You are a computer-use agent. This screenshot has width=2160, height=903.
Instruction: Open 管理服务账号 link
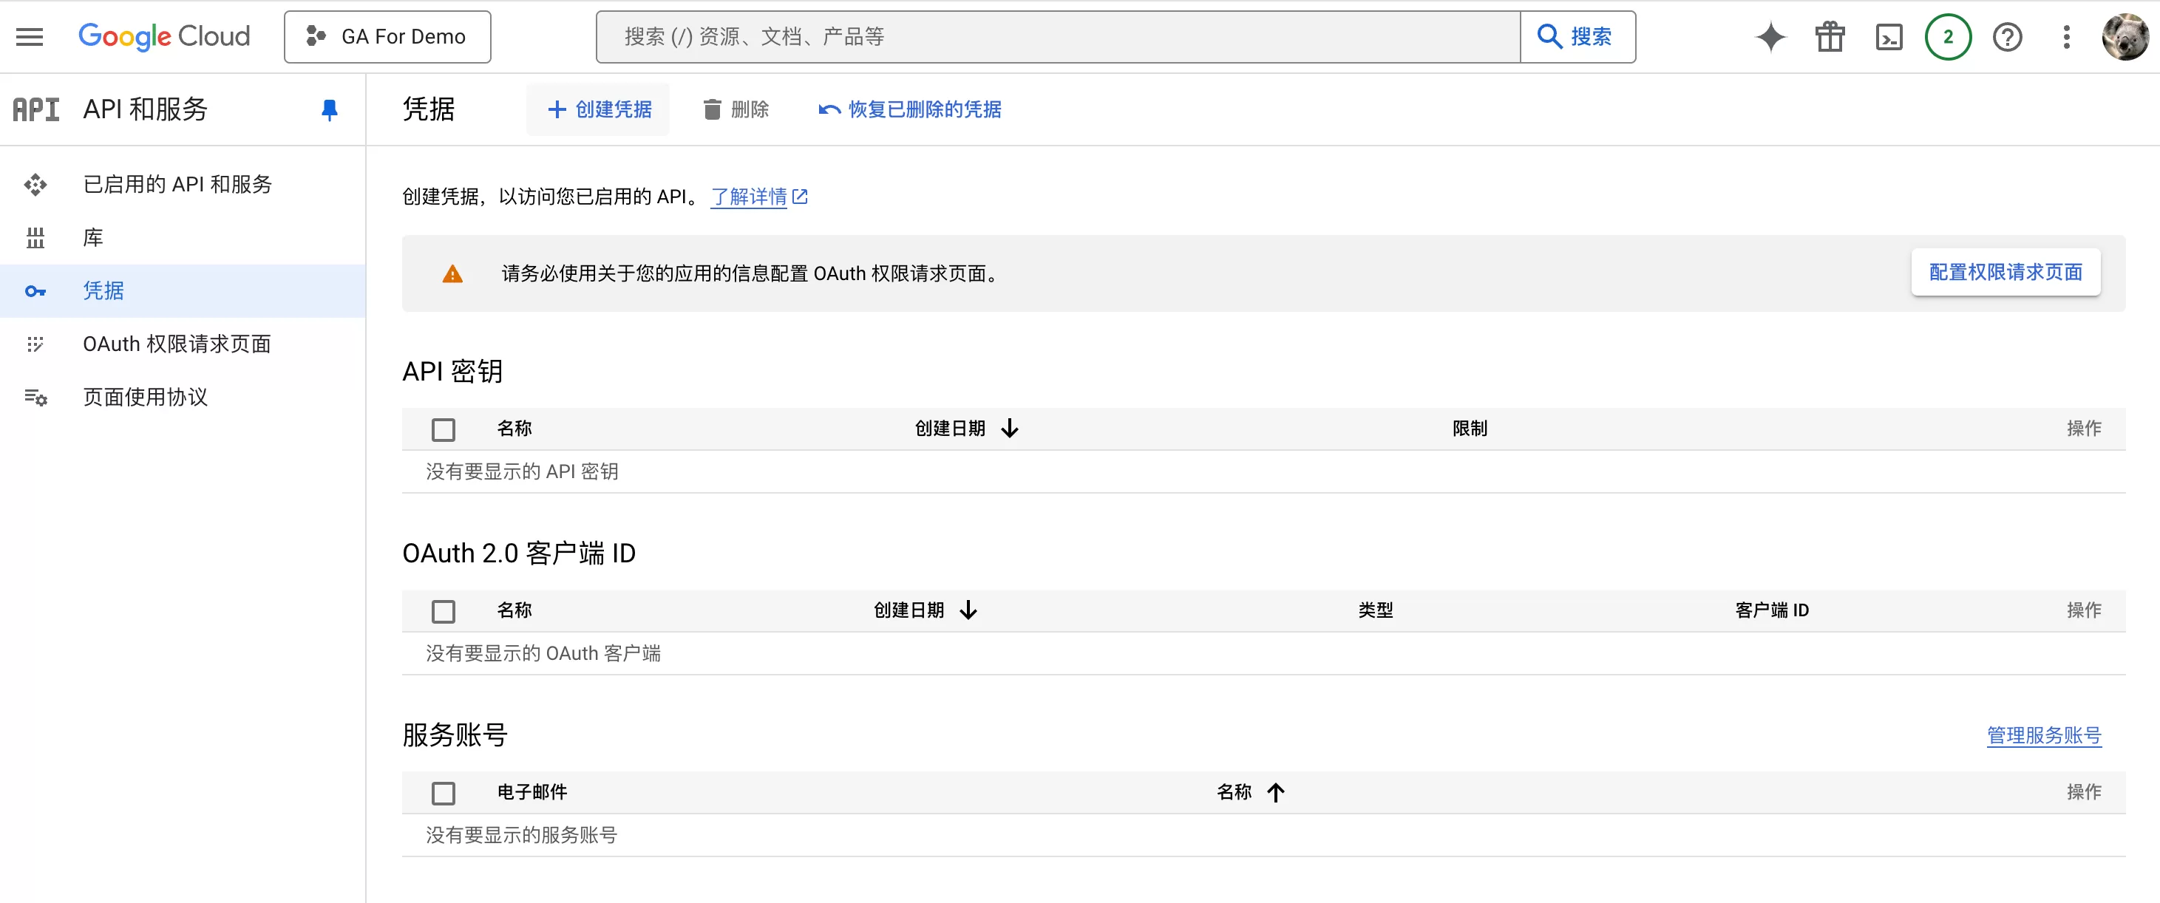tap(2044, 736)
